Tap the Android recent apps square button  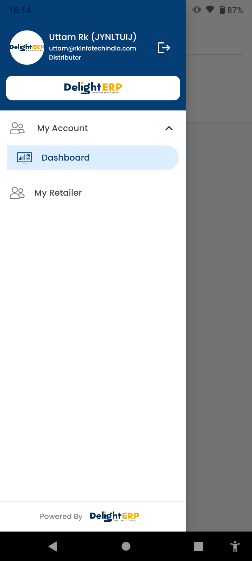(x=198, y=546)
